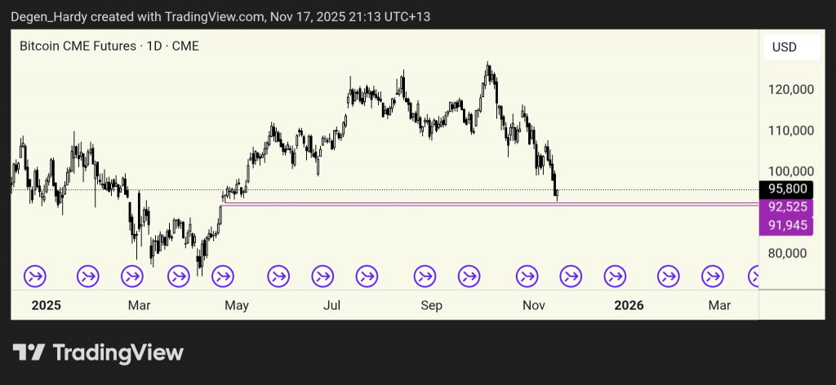Click the 2026 label on the time axis
Image resolution: width=836 pixels, height=385 pixels.
click(x=629, y=306)
